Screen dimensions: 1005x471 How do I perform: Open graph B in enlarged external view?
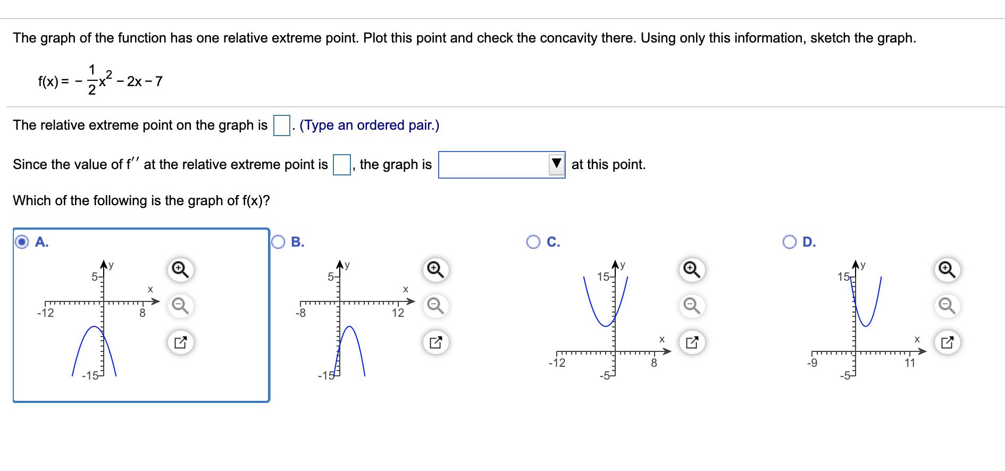click(436, 342)
